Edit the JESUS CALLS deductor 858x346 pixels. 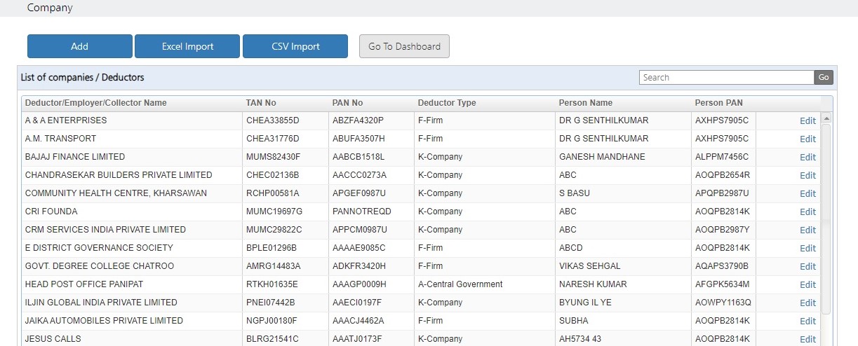pyautogui.click(x=807, y=339)
